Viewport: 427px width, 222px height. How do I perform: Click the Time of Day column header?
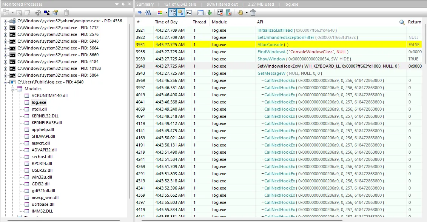(x=171, y=22)
